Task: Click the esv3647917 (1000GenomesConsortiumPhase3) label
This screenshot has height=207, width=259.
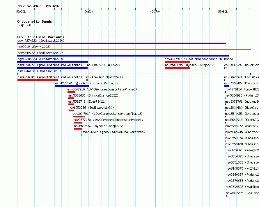Action: pos(108,114)
